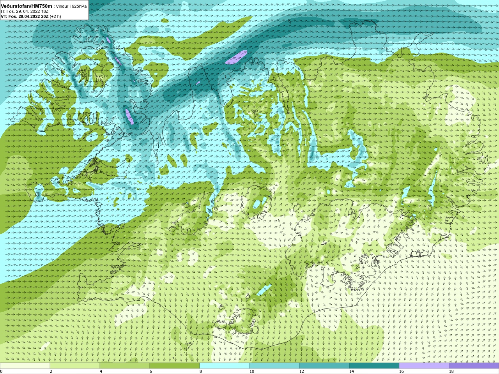Click legend tick label '4'
The width and height of the screenshot is (499, 374).
[x=101, y=371]
